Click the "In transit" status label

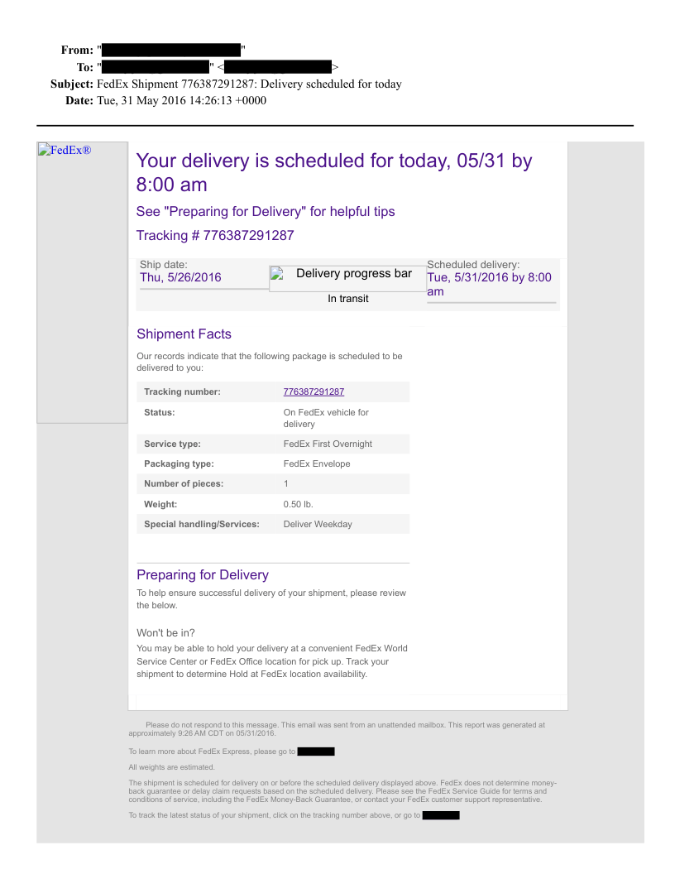click(x=347, y=299)
